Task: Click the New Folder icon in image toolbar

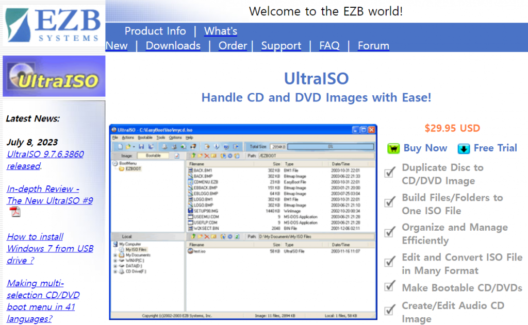Action: (200, 156)
